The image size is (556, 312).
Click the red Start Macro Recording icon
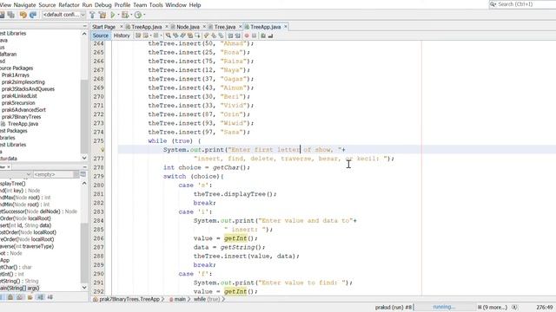coord(247,36)
